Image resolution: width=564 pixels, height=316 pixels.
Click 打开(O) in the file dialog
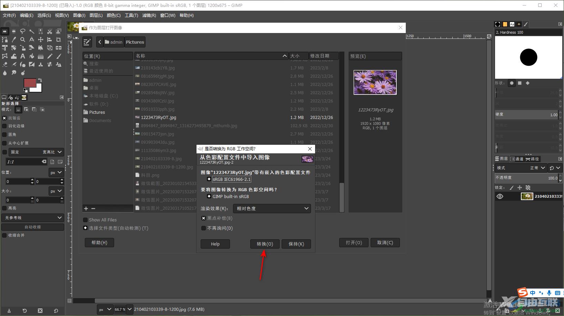coord(354,243)
